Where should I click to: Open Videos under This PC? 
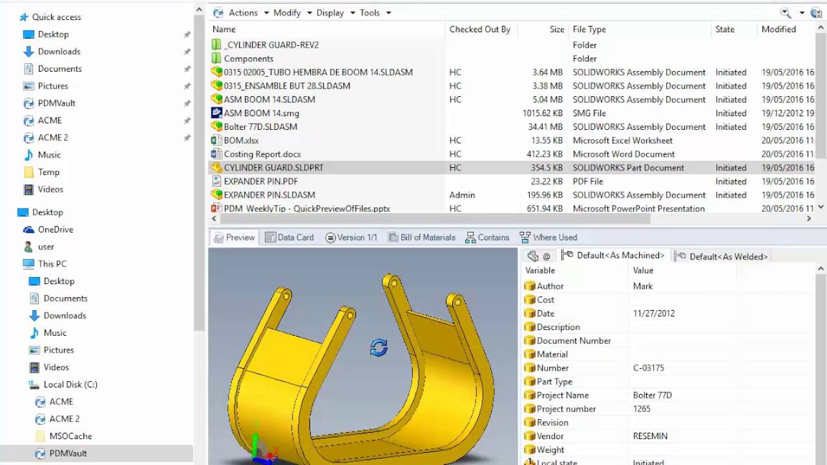coord(49,367)
